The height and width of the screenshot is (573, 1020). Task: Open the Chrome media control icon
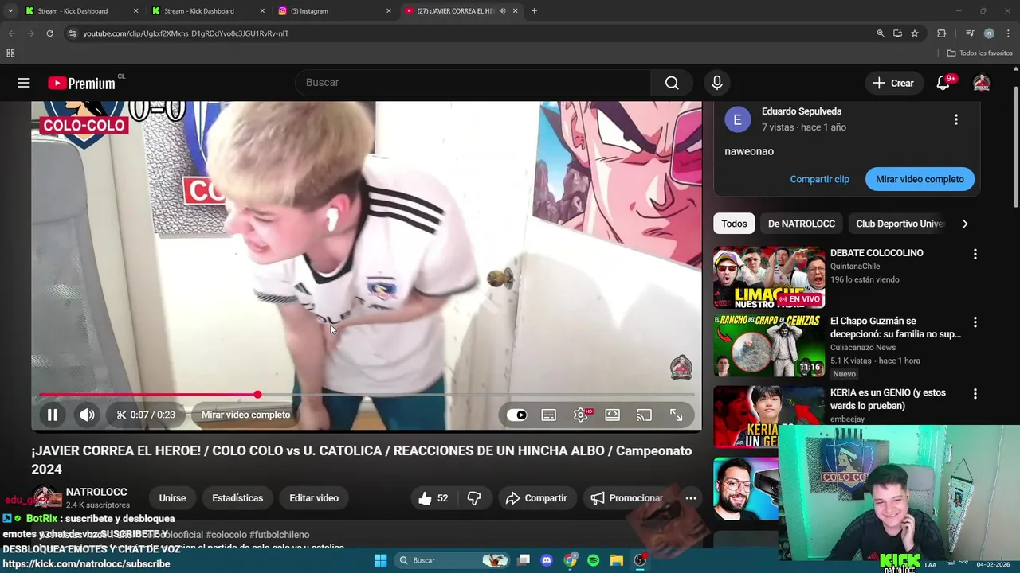click(969, 33)
